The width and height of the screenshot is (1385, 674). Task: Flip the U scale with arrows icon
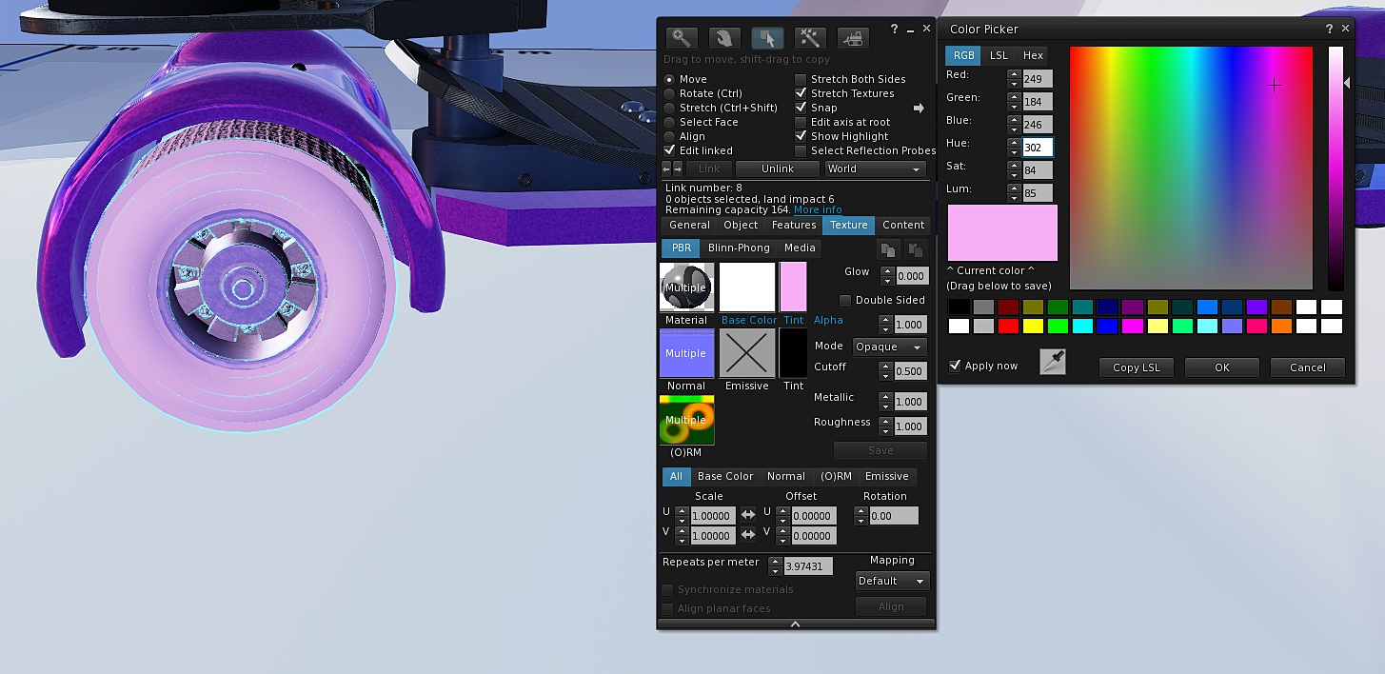pos(748,515)
